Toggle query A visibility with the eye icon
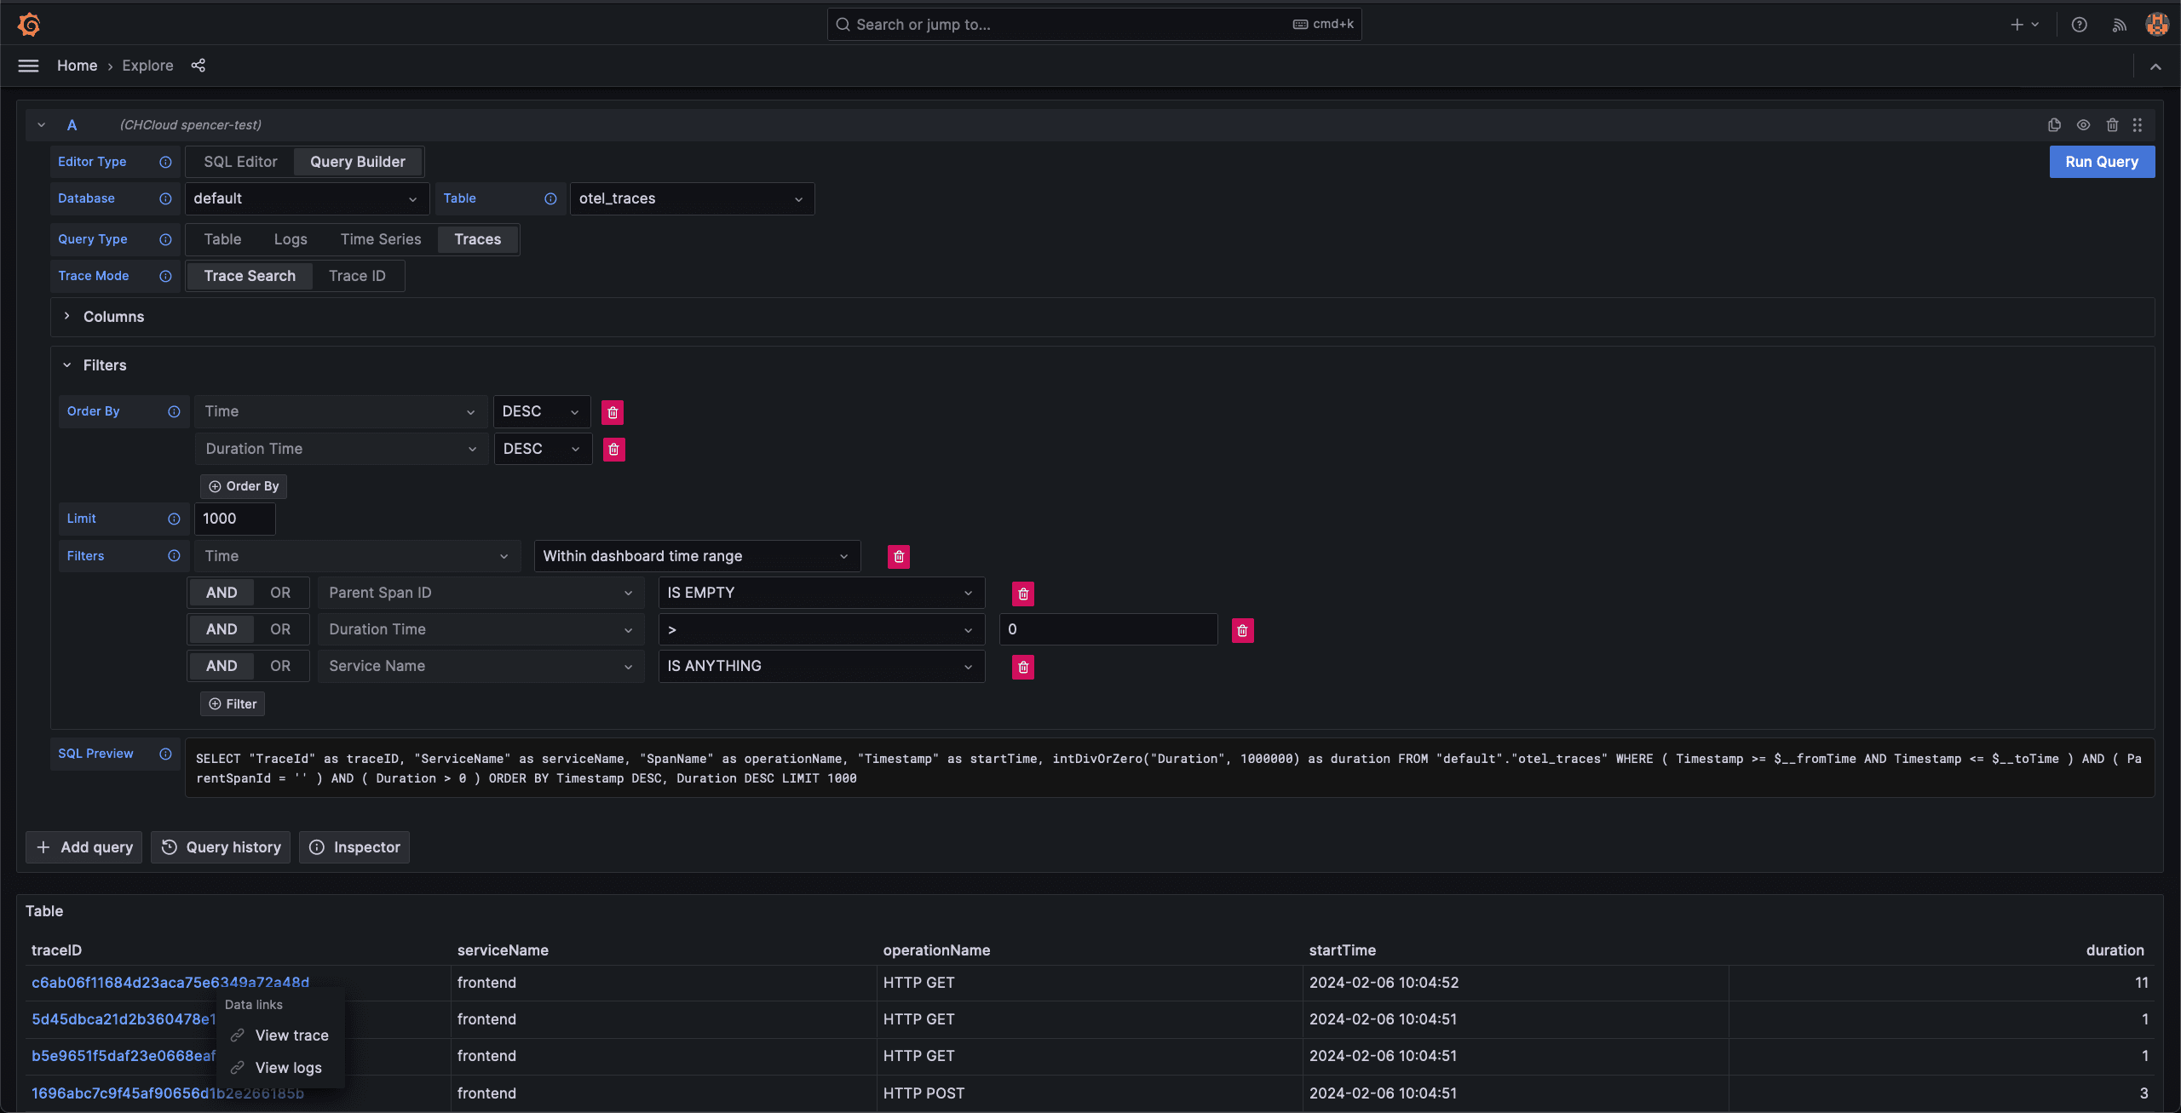 coord(2083,125)
